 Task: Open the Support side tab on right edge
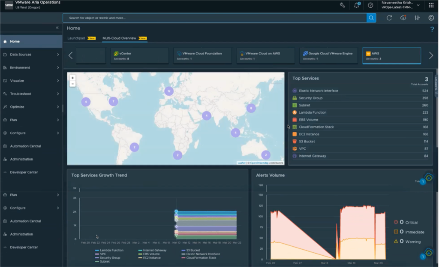pos(436,86)
